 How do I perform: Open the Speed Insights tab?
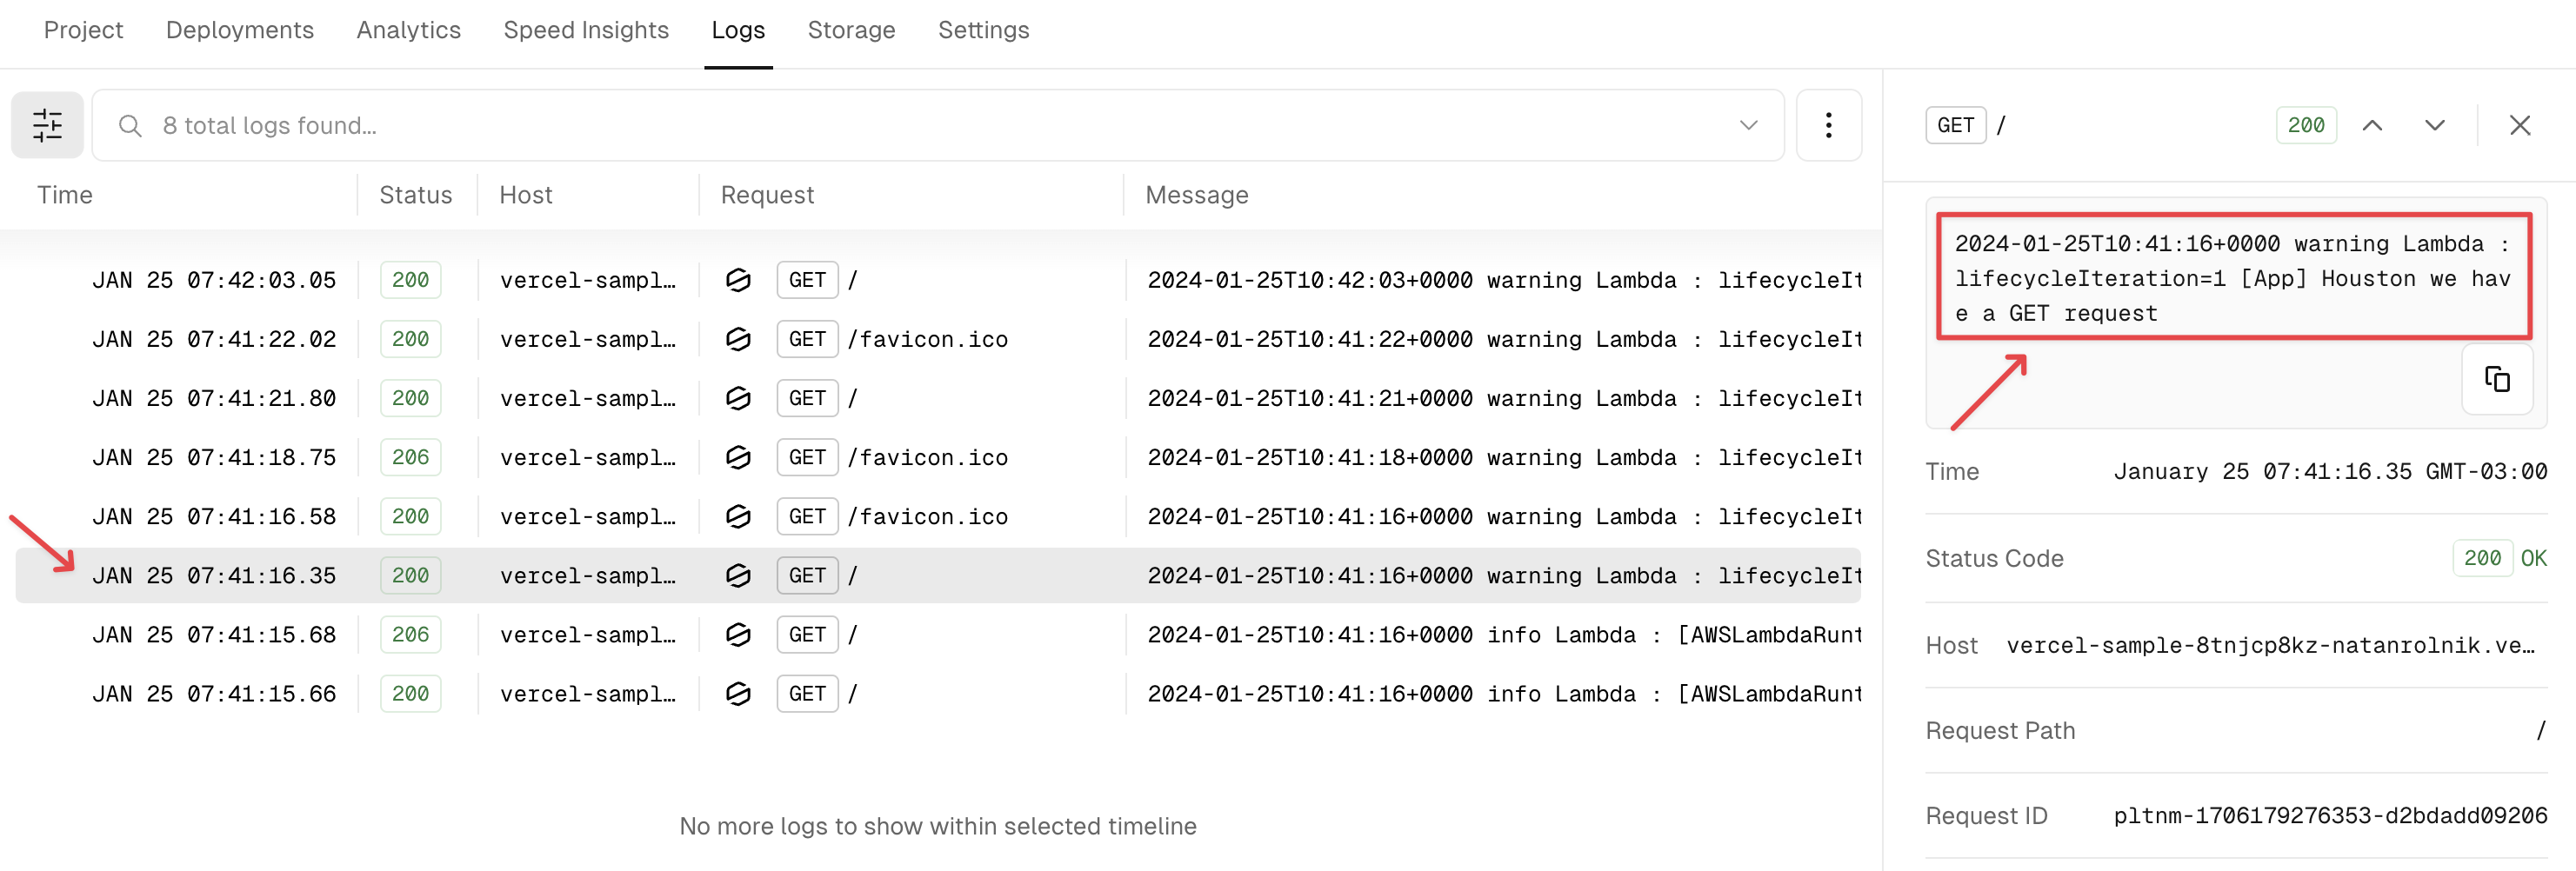coord(586,30)
